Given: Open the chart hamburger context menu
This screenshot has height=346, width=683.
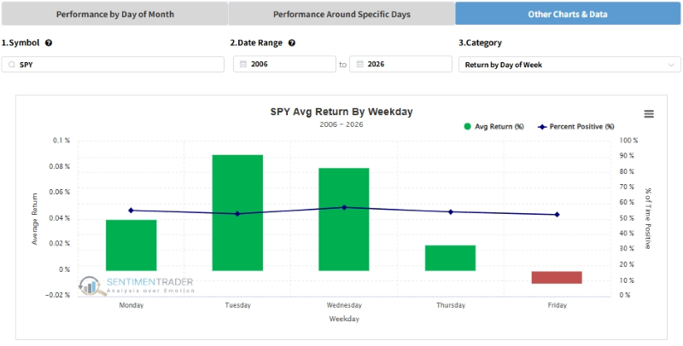Looking at the screenshot, I should [x=649, y=114].
